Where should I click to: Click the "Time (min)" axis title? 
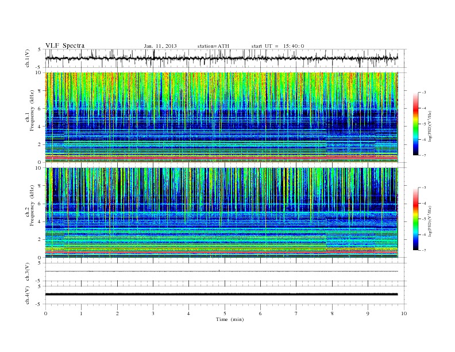[x=230, y=319]
